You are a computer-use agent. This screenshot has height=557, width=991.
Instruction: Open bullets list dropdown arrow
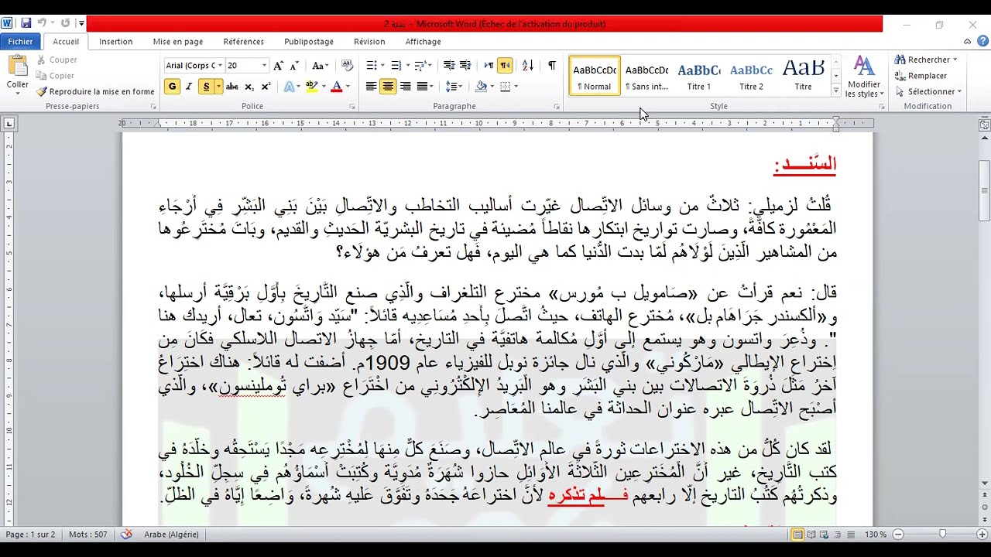pyautogui.click(x=383, y=66)
